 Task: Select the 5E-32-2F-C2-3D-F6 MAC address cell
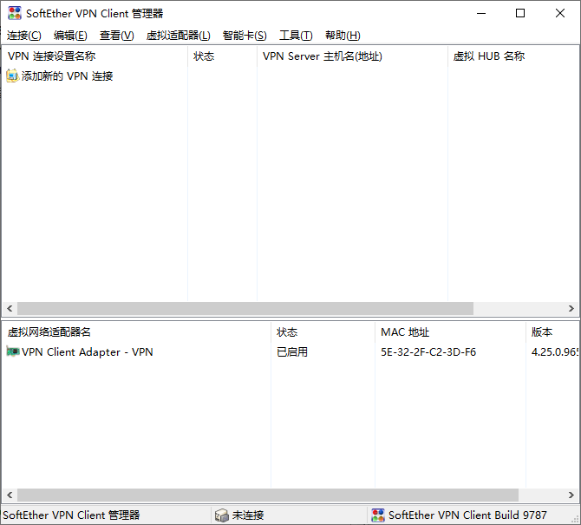(x=428, y=352)
